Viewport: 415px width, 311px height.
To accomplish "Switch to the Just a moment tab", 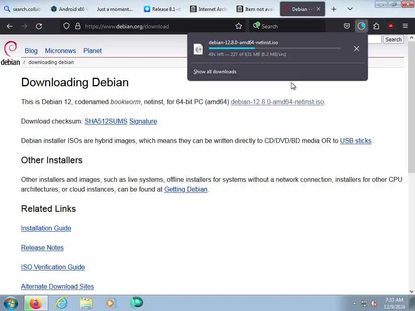I will pos(115,9).
